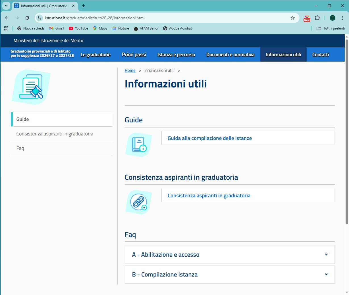
Task: Click the gavel document logo in sidebar
Action: pyautogui.click(x=31, y=87)
